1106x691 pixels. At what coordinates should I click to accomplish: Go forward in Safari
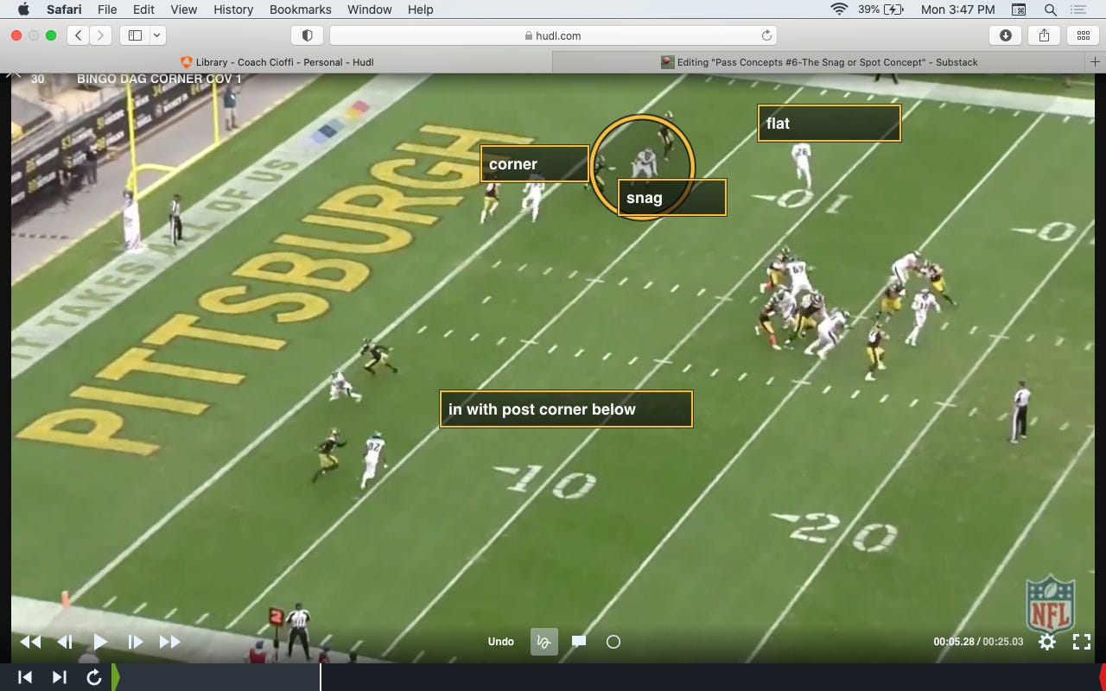[x=101, y=35]
